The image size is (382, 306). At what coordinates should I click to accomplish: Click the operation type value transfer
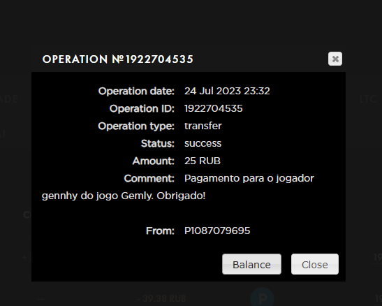[x=203, y=126]
